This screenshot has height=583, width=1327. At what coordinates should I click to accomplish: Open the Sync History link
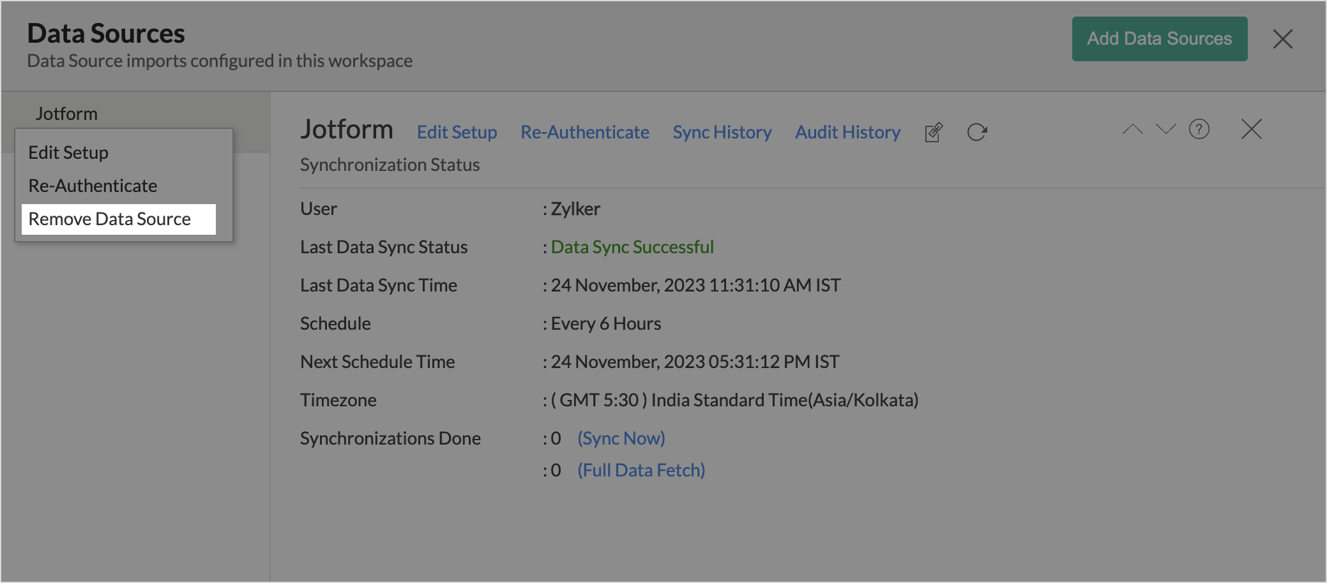722,132
